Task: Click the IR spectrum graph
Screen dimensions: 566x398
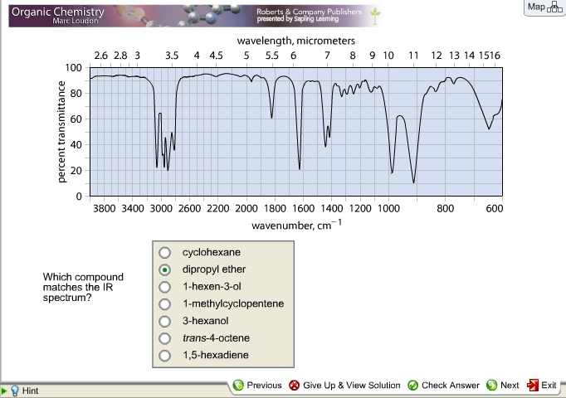Action: [x=296, y=132]
